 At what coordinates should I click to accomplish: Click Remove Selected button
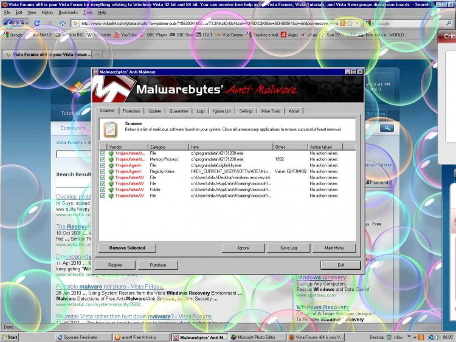tap(127, 248)
